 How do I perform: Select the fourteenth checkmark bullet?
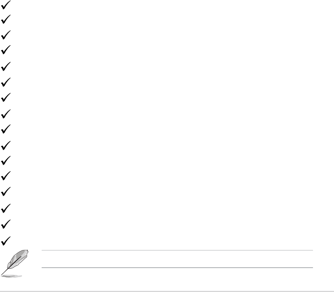6,209
